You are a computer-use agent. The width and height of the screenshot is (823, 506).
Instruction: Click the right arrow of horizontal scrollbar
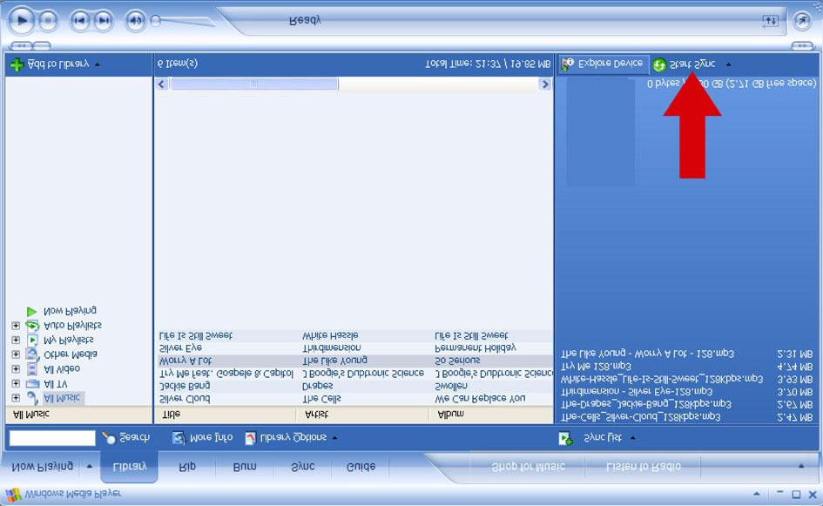(x=545, y=84)
